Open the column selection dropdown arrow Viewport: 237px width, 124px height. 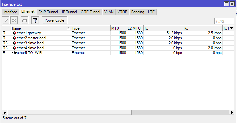[x=231, y=28]
